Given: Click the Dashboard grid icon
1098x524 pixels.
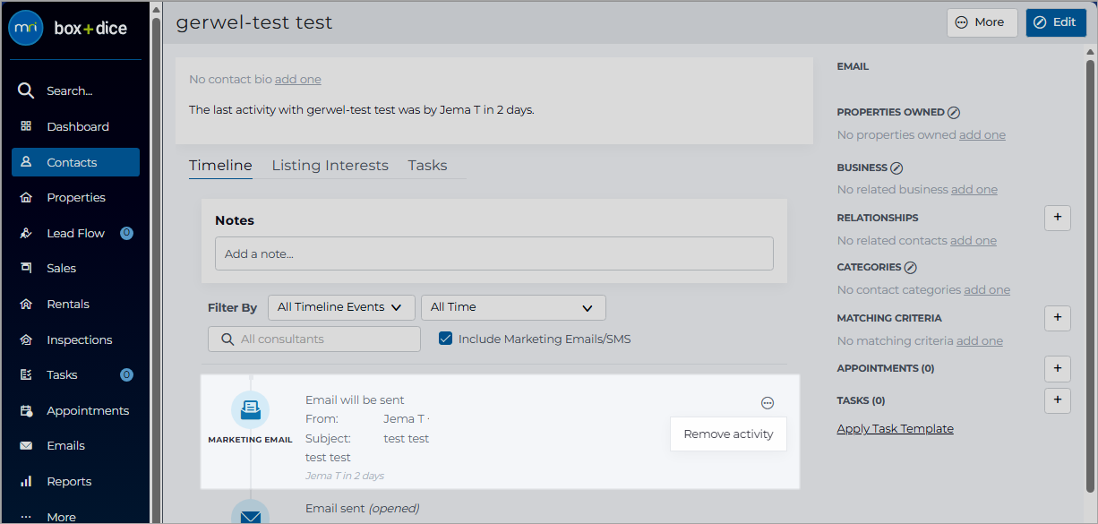Looking at the screenshot, I should coord(26,126).
